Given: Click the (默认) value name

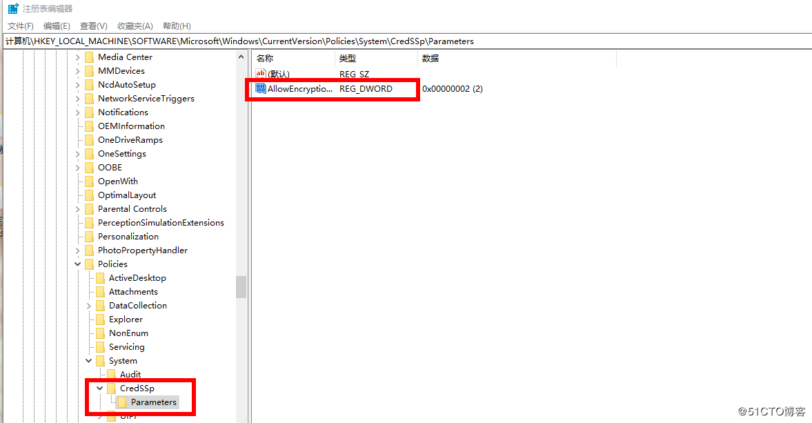Looking at the screenshot, I should coord(279,75).
